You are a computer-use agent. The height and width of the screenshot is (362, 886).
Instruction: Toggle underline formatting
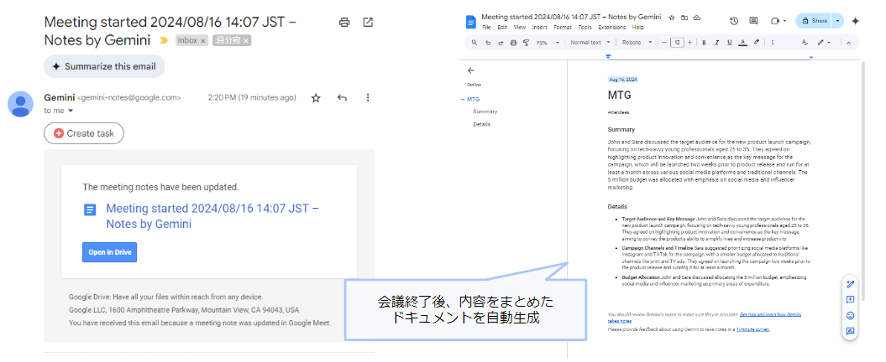(x=730, y=42)
